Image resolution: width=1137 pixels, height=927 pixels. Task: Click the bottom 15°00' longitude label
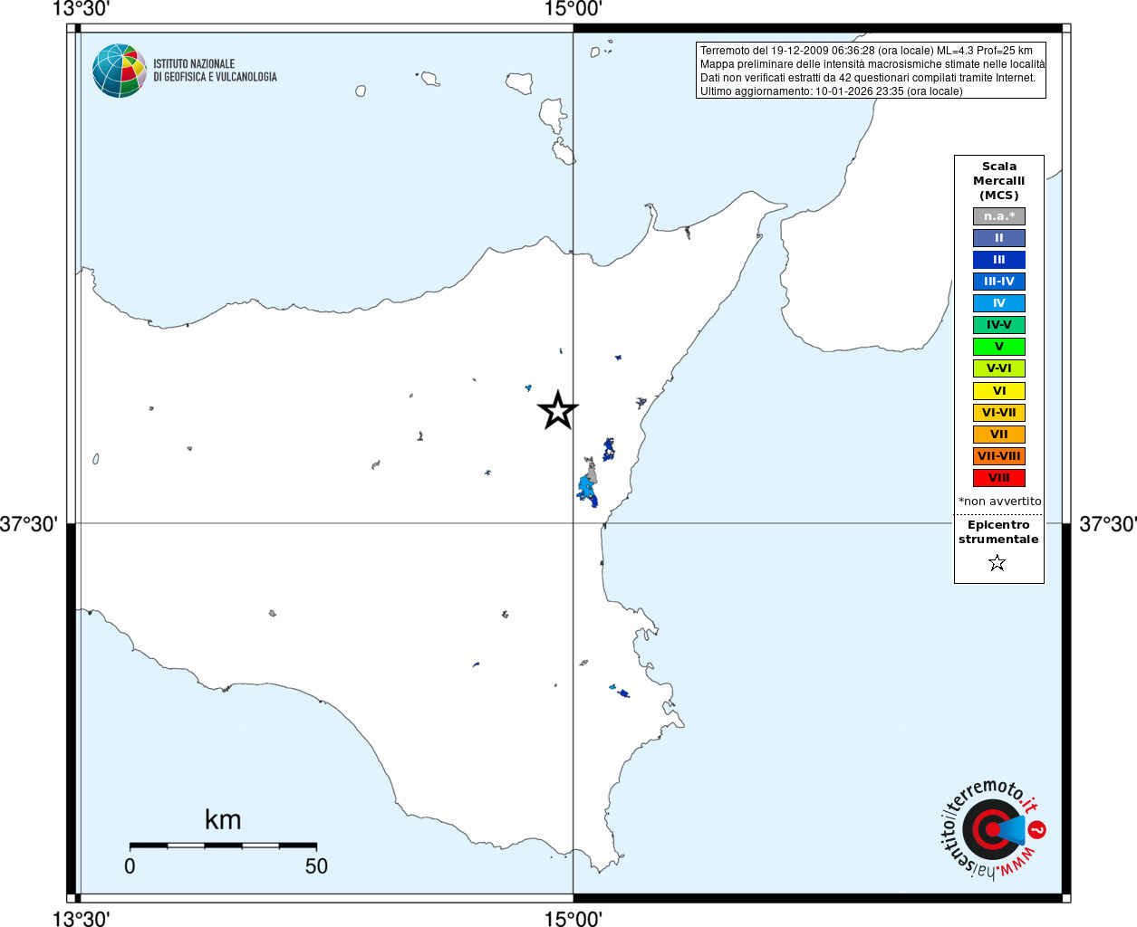tap(573, 919)
